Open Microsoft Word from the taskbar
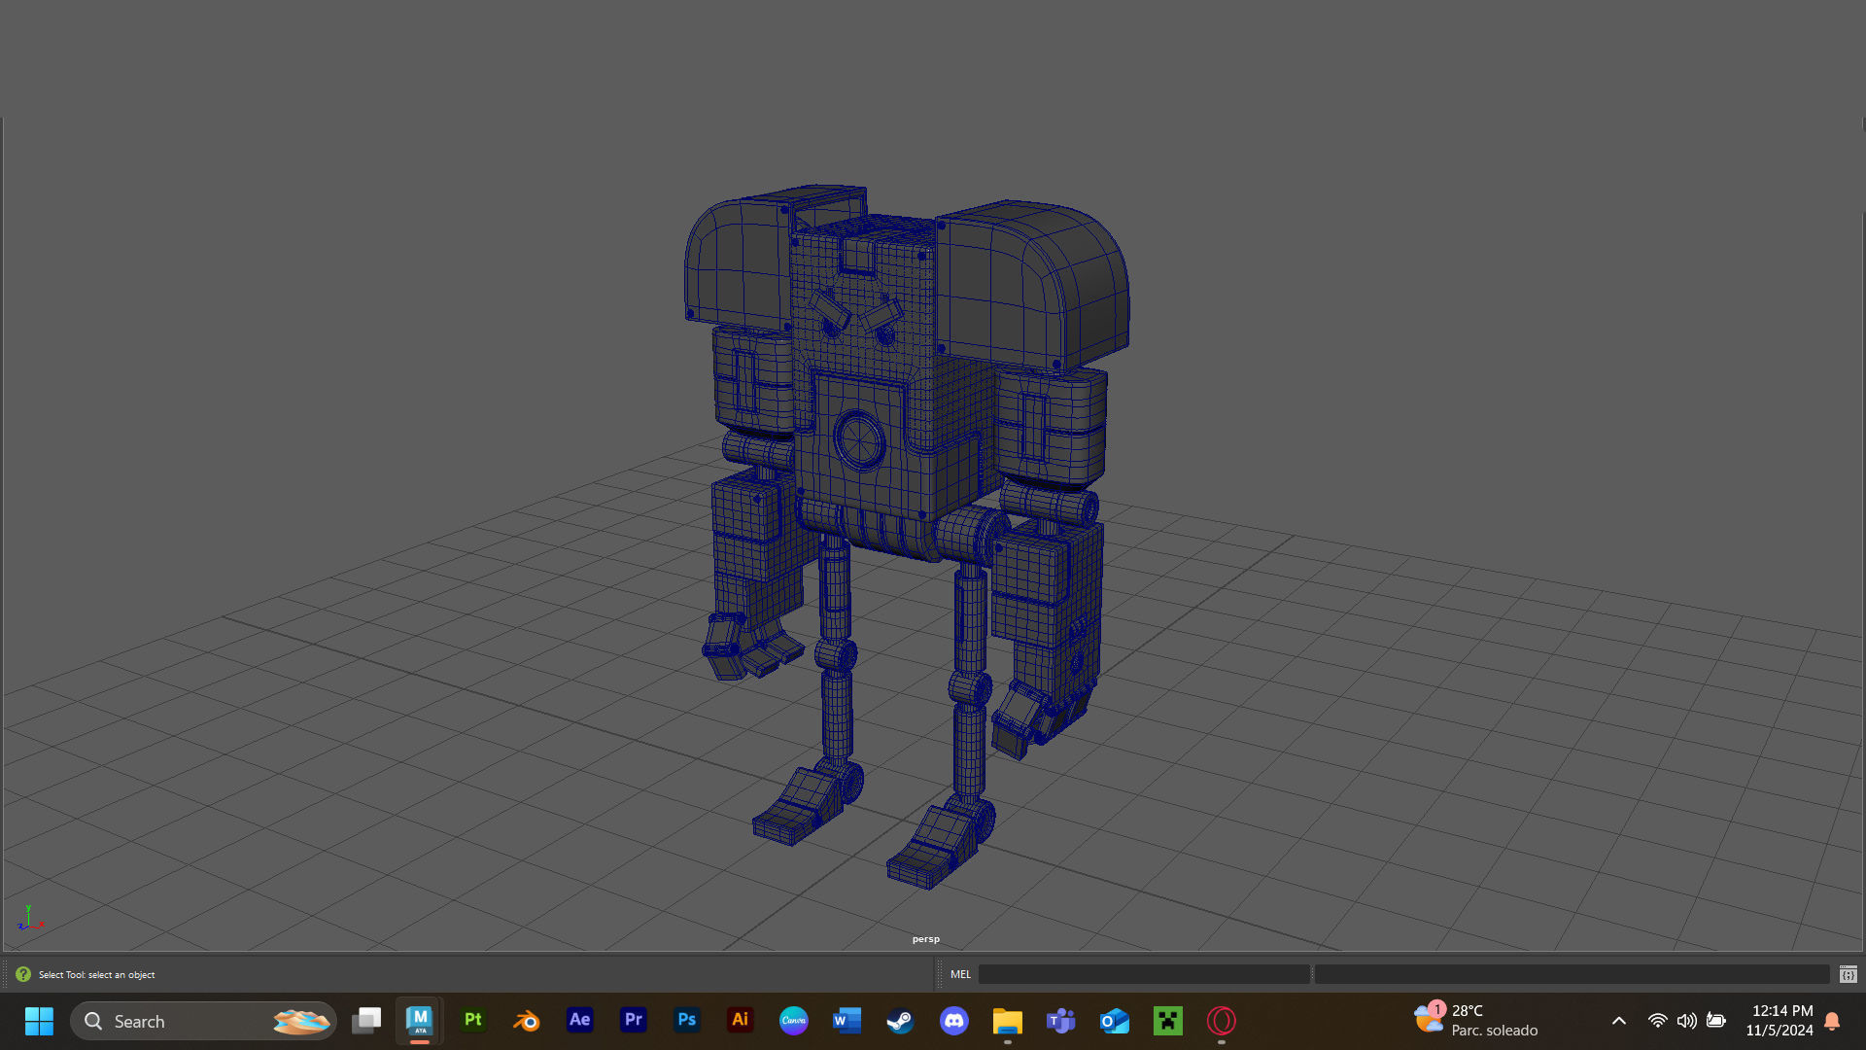1866x1050 pixels. 847,1021
